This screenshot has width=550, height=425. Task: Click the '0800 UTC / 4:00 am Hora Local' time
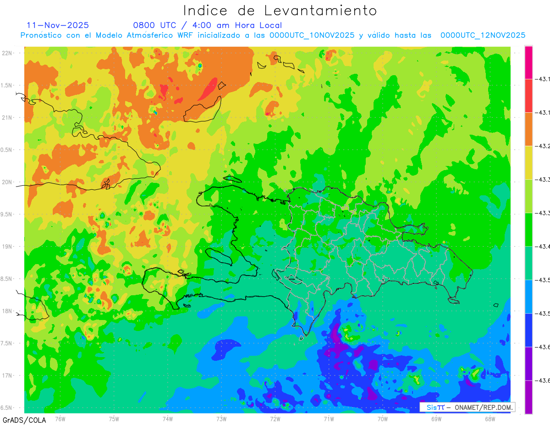coord(208,25)
